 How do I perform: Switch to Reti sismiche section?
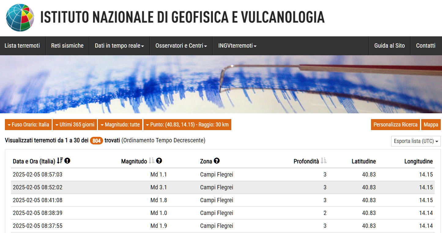pyautogui.click(x=67, y=46)
